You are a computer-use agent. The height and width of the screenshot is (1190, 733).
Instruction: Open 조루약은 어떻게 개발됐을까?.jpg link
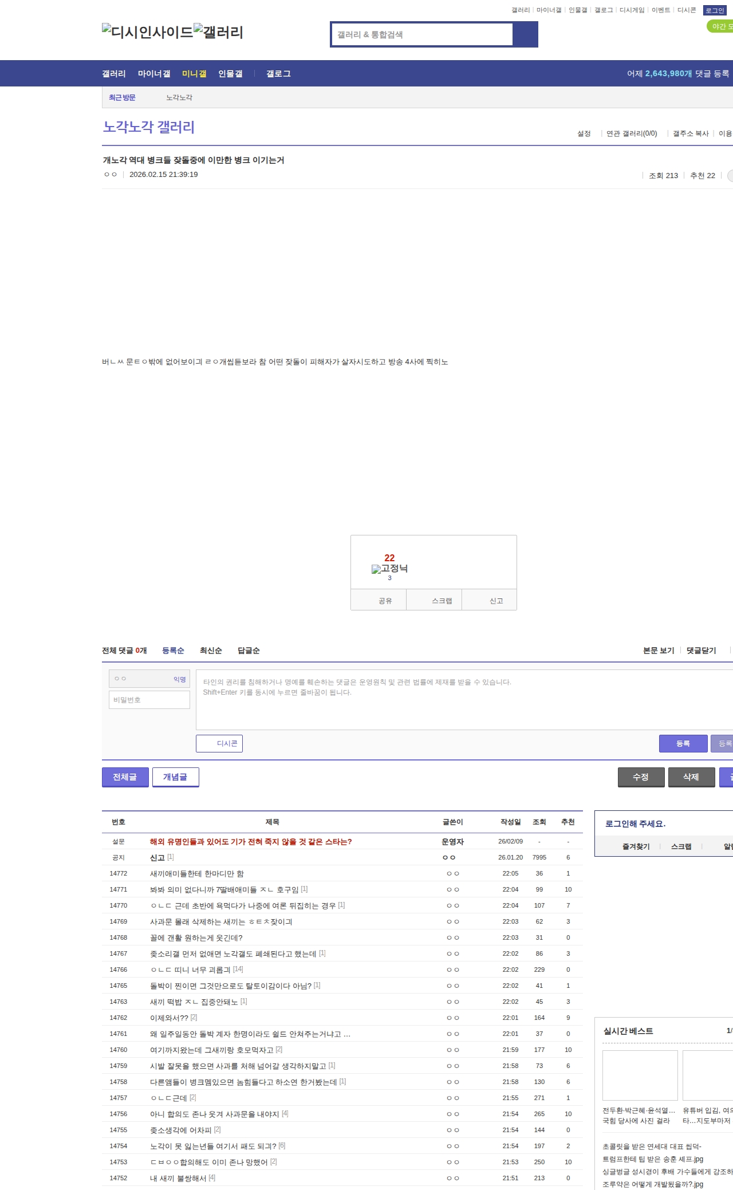tap(653, 1184)
